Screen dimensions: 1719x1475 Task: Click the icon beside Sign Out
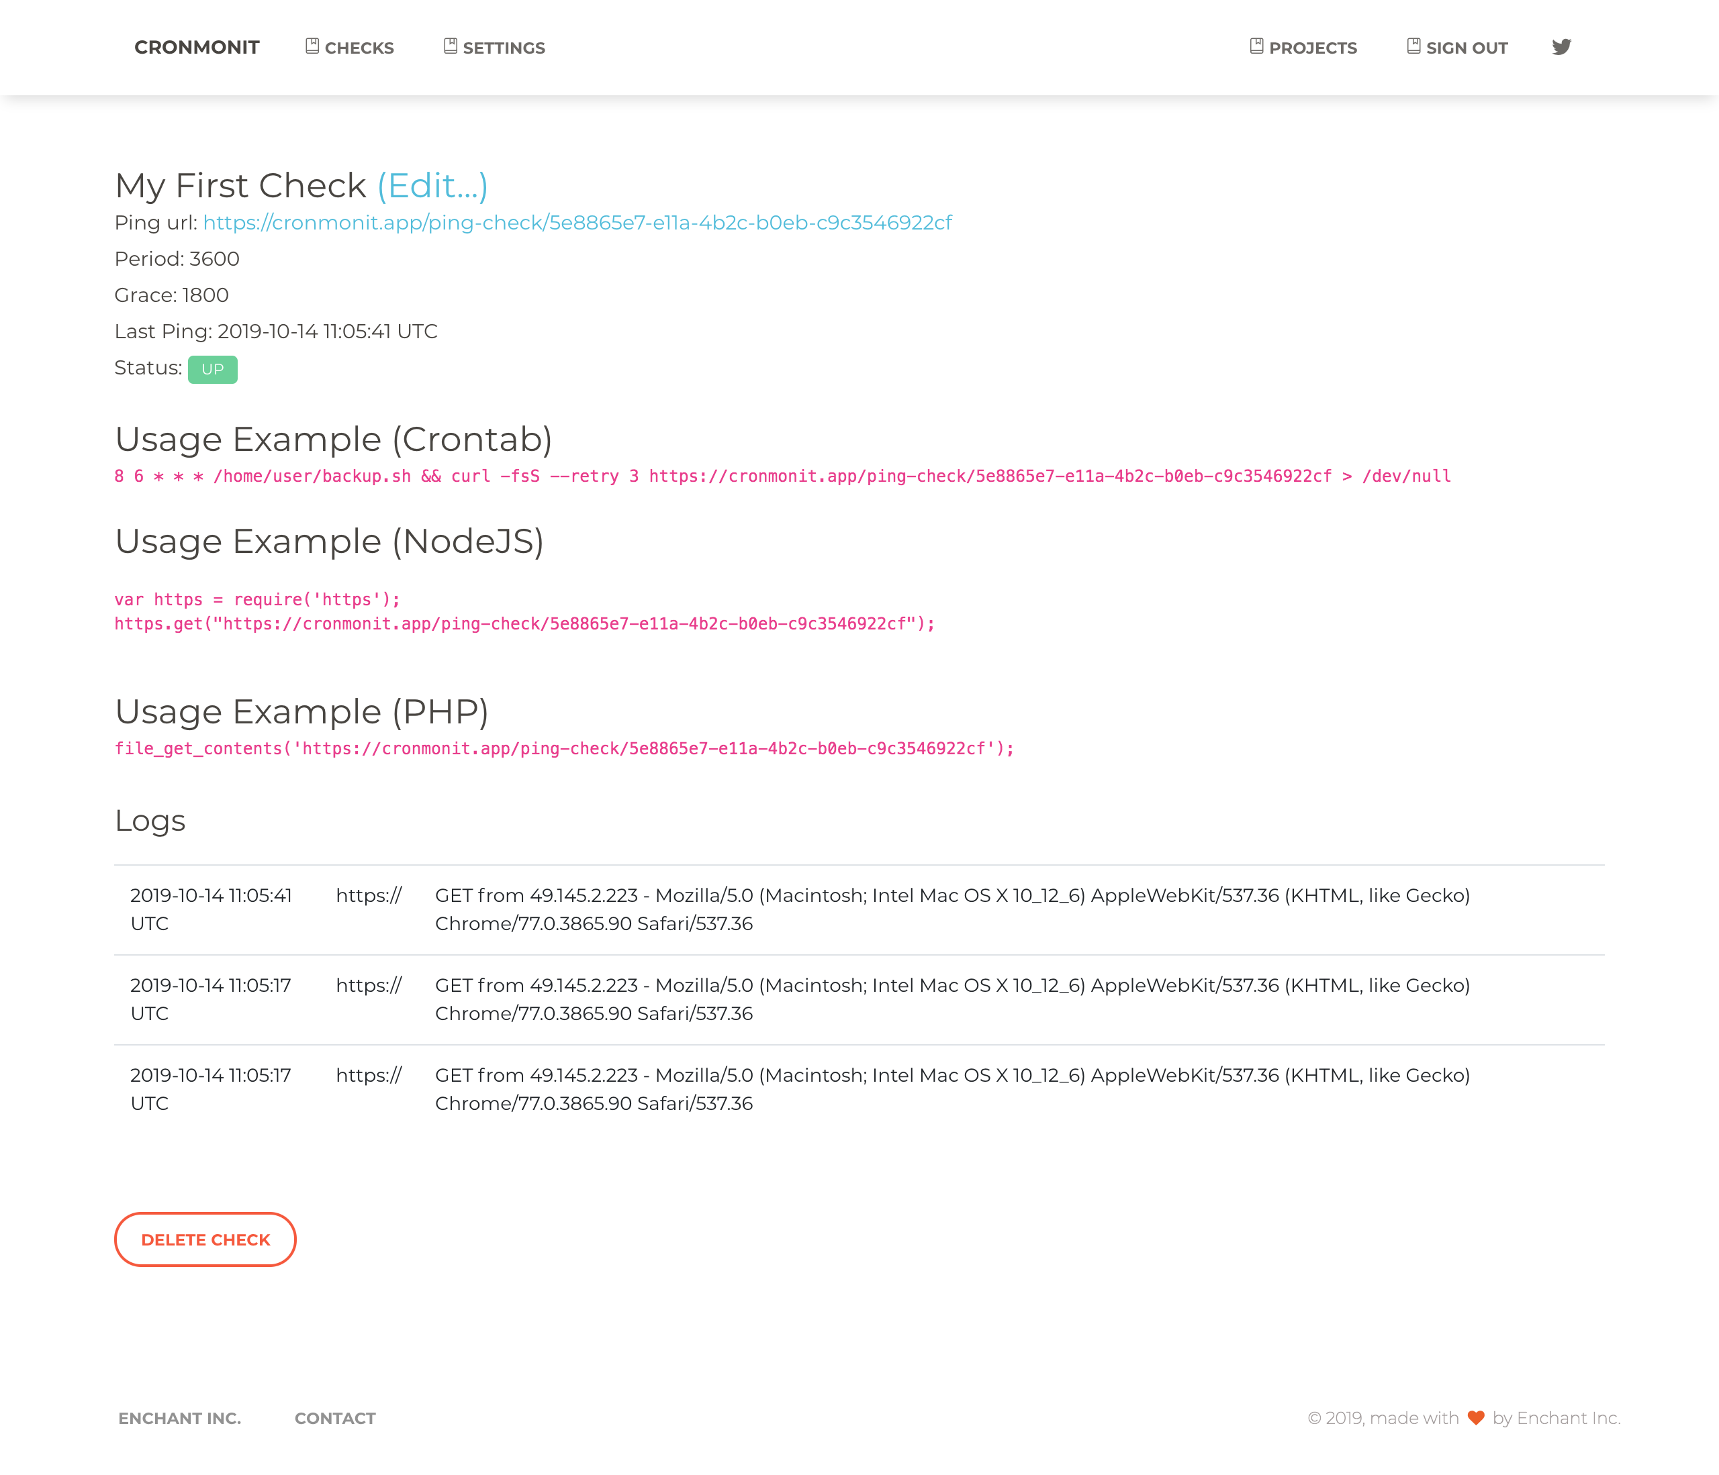[1413, 46]
